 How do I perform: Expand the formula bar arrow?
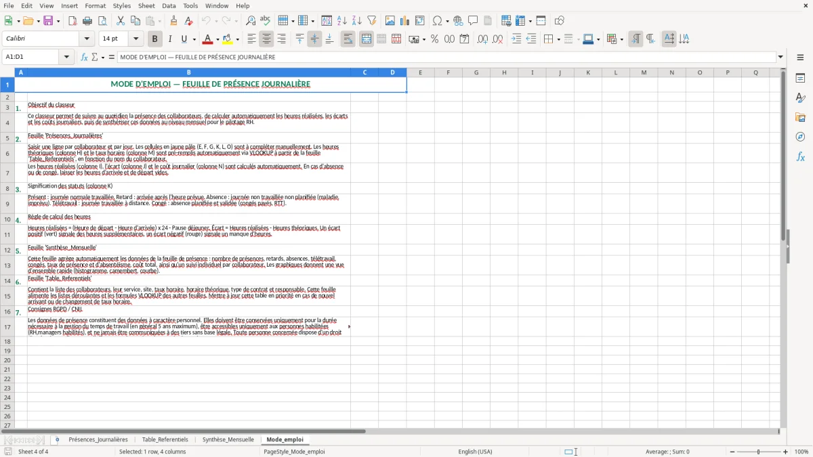(780, 57)
